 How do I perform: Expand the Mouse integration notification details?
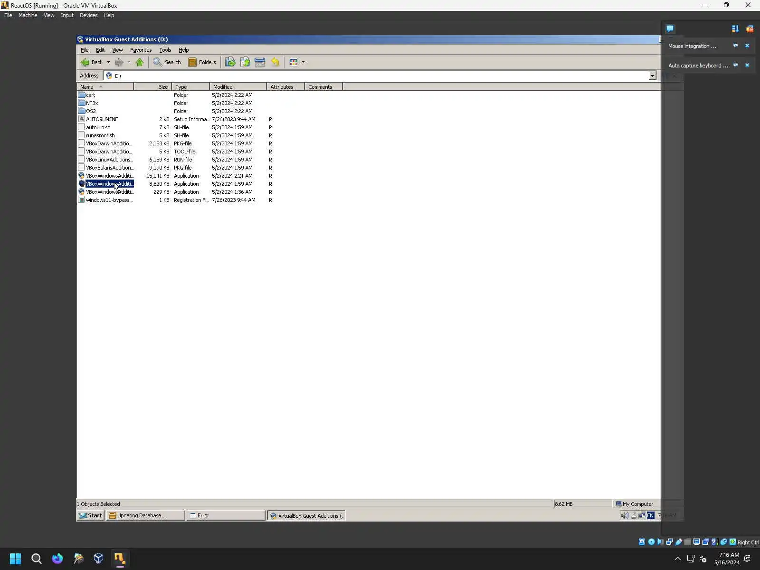point(735,46)
